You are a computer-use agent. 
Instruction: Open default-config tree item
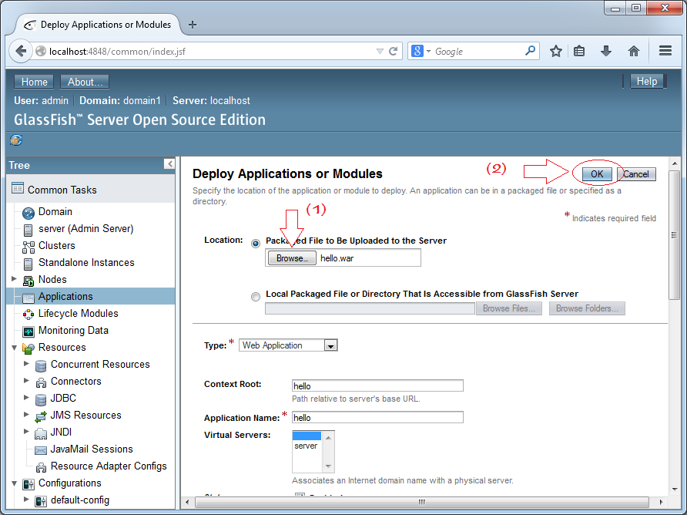click(80, 500)
